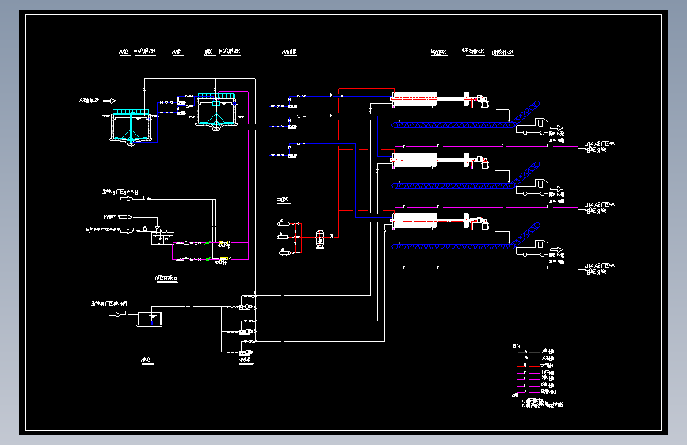Click the top white filter press unit

click(x=414, y=100)
